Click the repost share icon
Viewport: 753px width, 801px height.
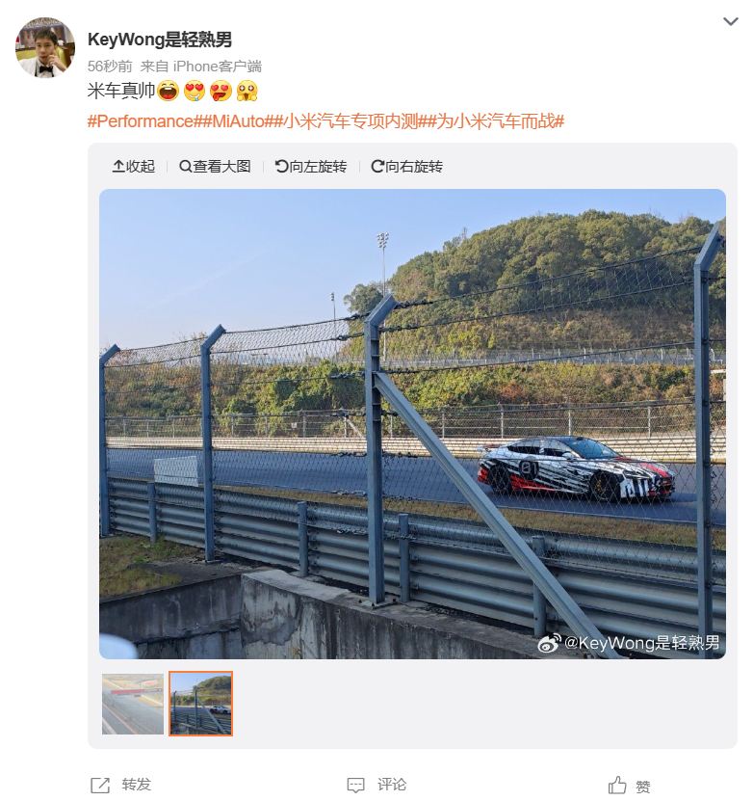point(100,786)
